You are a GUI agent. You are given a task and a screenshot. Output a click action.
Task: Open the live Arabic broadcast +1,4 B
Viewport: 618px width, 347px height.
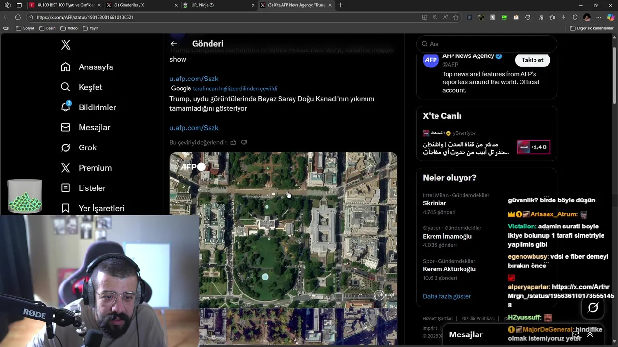[x=534, y=147]
